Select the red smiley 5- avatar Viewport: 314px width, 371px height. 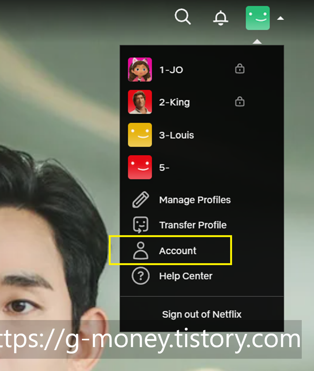pyautogui.click(x=140, y=167)
